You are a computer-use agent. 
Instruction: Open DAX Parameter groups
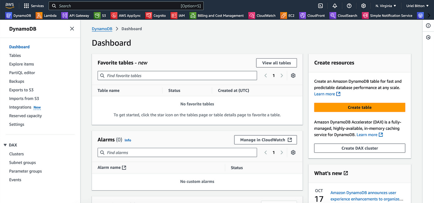pos(25,171)
